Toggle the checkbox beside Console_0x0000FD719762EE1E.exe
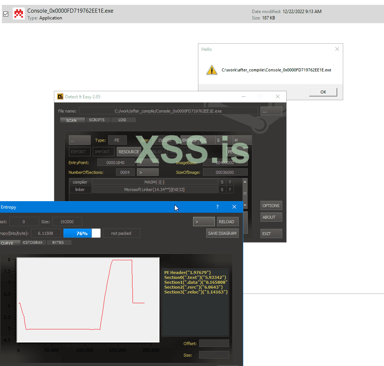Viewport: 384px width, 366px height. 6,14
